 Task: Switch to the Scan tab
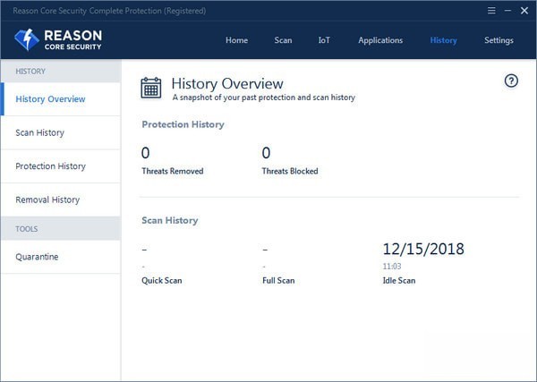[x=283, y=40]
